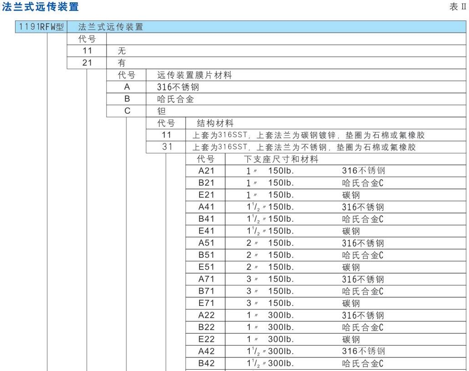Select the 1191RFW型 model cell
The width and height of the screenshot is (469, 371).
click(41, 27)
